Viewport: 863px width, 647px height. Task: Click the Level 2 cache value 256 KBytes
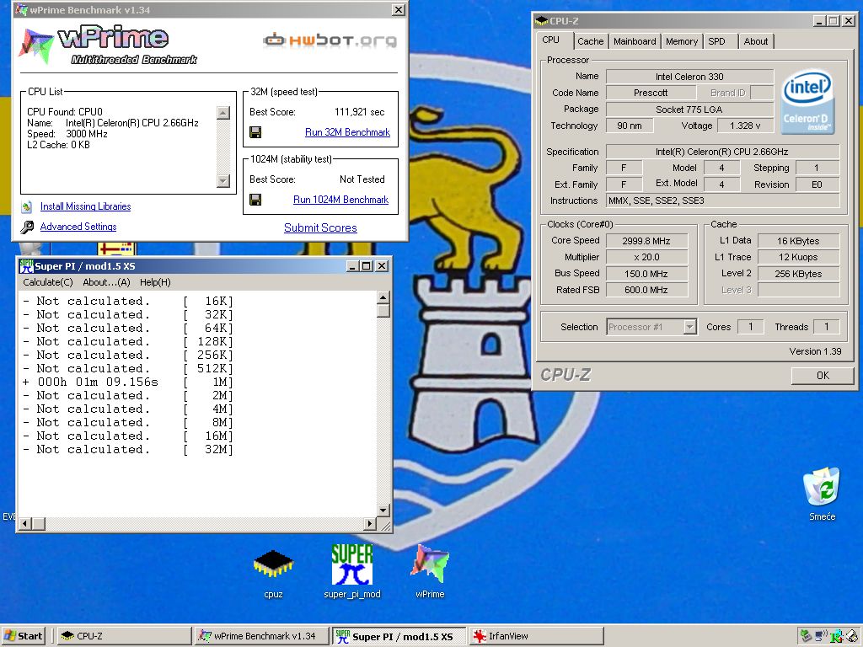[x=798, y=274]
